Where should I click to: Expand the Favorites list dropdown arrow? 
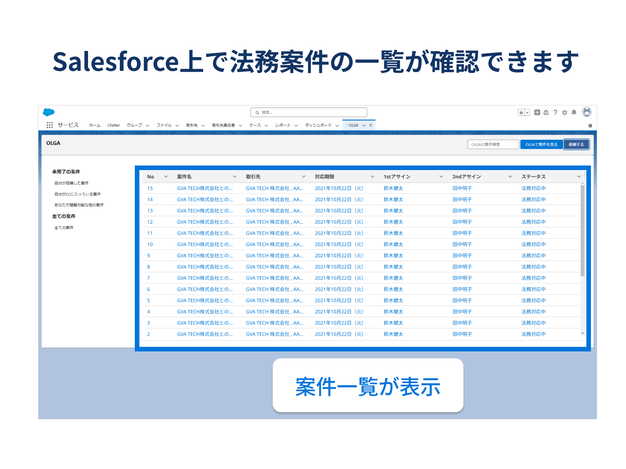pyautogui.click(x=527, y=113)
